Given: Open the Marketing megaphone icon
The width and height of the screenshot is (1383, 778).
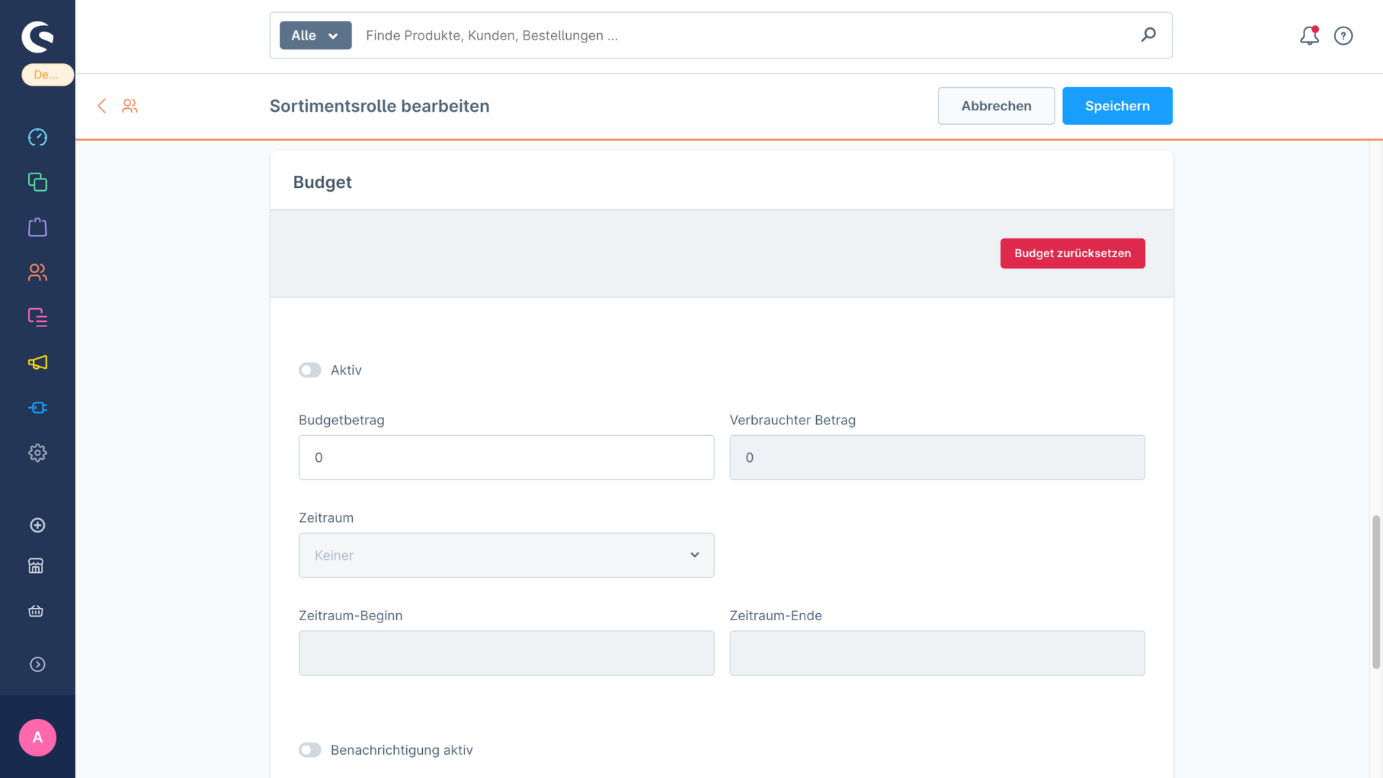Looking at the screenshot, I should click(x=37, y=362).
